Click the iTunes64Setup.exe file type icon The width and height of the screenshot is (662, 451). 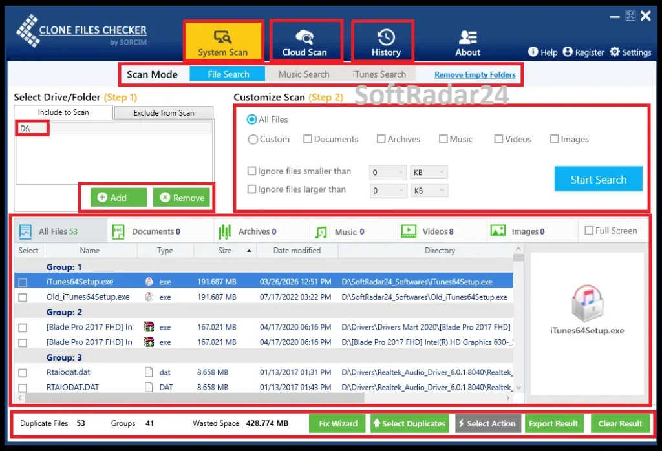[149, 282]
